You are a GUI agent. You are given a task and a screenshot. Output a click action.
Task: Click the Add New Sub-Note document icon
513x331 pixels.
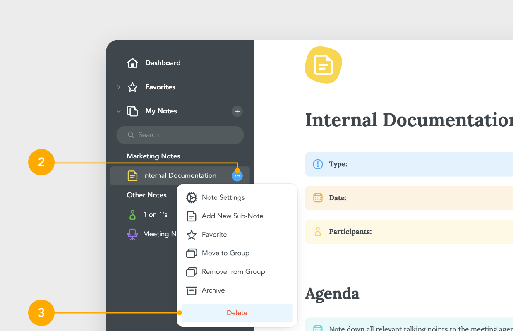pos(192,216)
